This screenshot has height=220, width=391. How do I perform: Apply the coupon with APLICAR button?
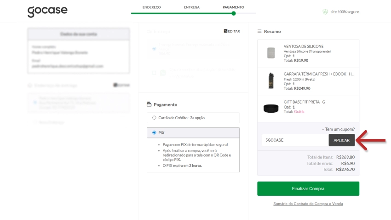coord(342,140)
